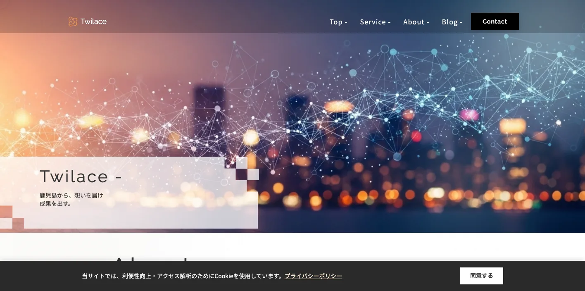Screen dimensions: 585x291
Task: Click the cookie notice message text
Action: tap(183, 276)
